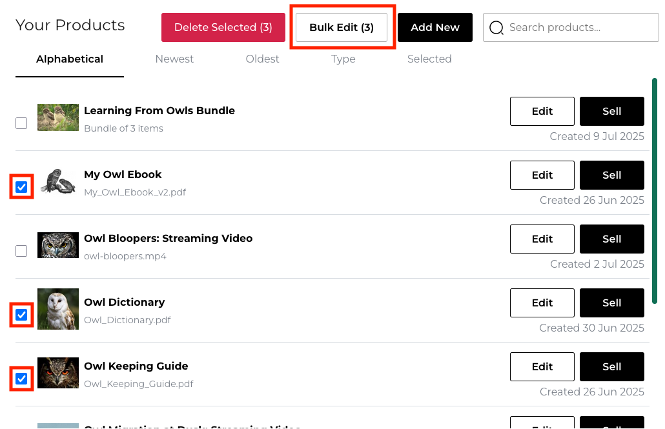This screenshot has width=665, height=429.
Task: Click the My Owl Ebook thumbnail
Action: tap(58, 181)
